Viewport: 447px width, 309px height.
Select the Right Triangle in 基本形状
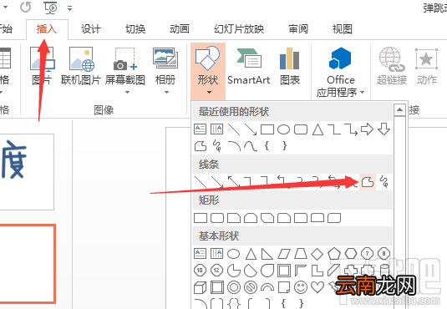267,254
